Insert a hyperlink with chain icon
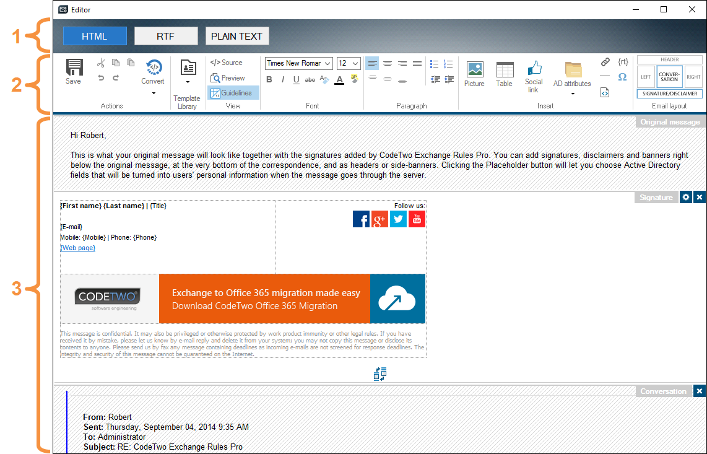This screenshot has width=707, height=454. point(605,62)
